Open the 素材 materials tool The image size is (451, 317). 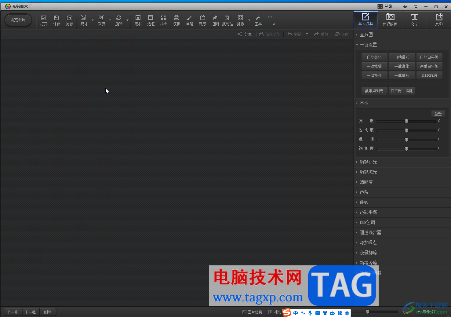tap(138, 20)
